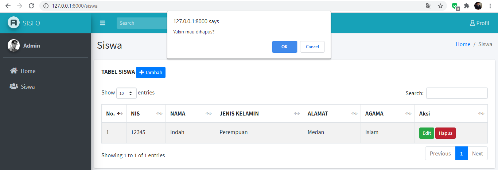Click Admin username in sidebar
Viewport: 498px width, 170px height.
[32, 46]
